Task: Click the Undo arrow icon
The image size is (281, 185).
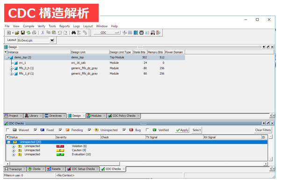Action: tap(60, 33)
